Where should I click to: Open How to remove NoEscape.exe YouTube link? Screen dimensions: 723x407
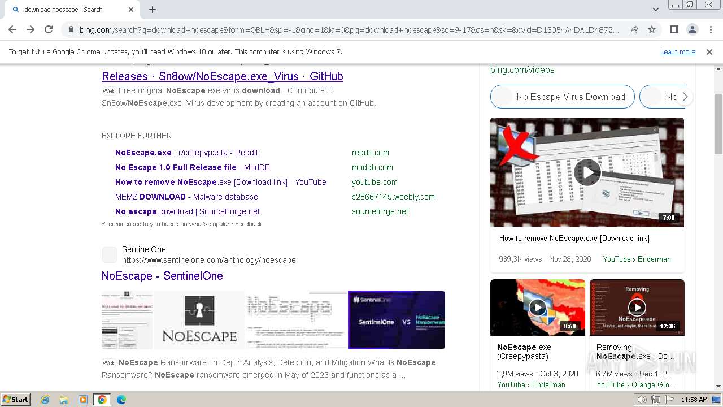(x=221, y=182)
